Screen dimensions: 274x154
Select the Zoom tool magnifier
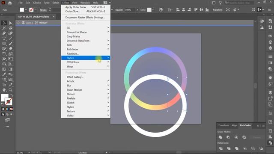pos(10,90)
